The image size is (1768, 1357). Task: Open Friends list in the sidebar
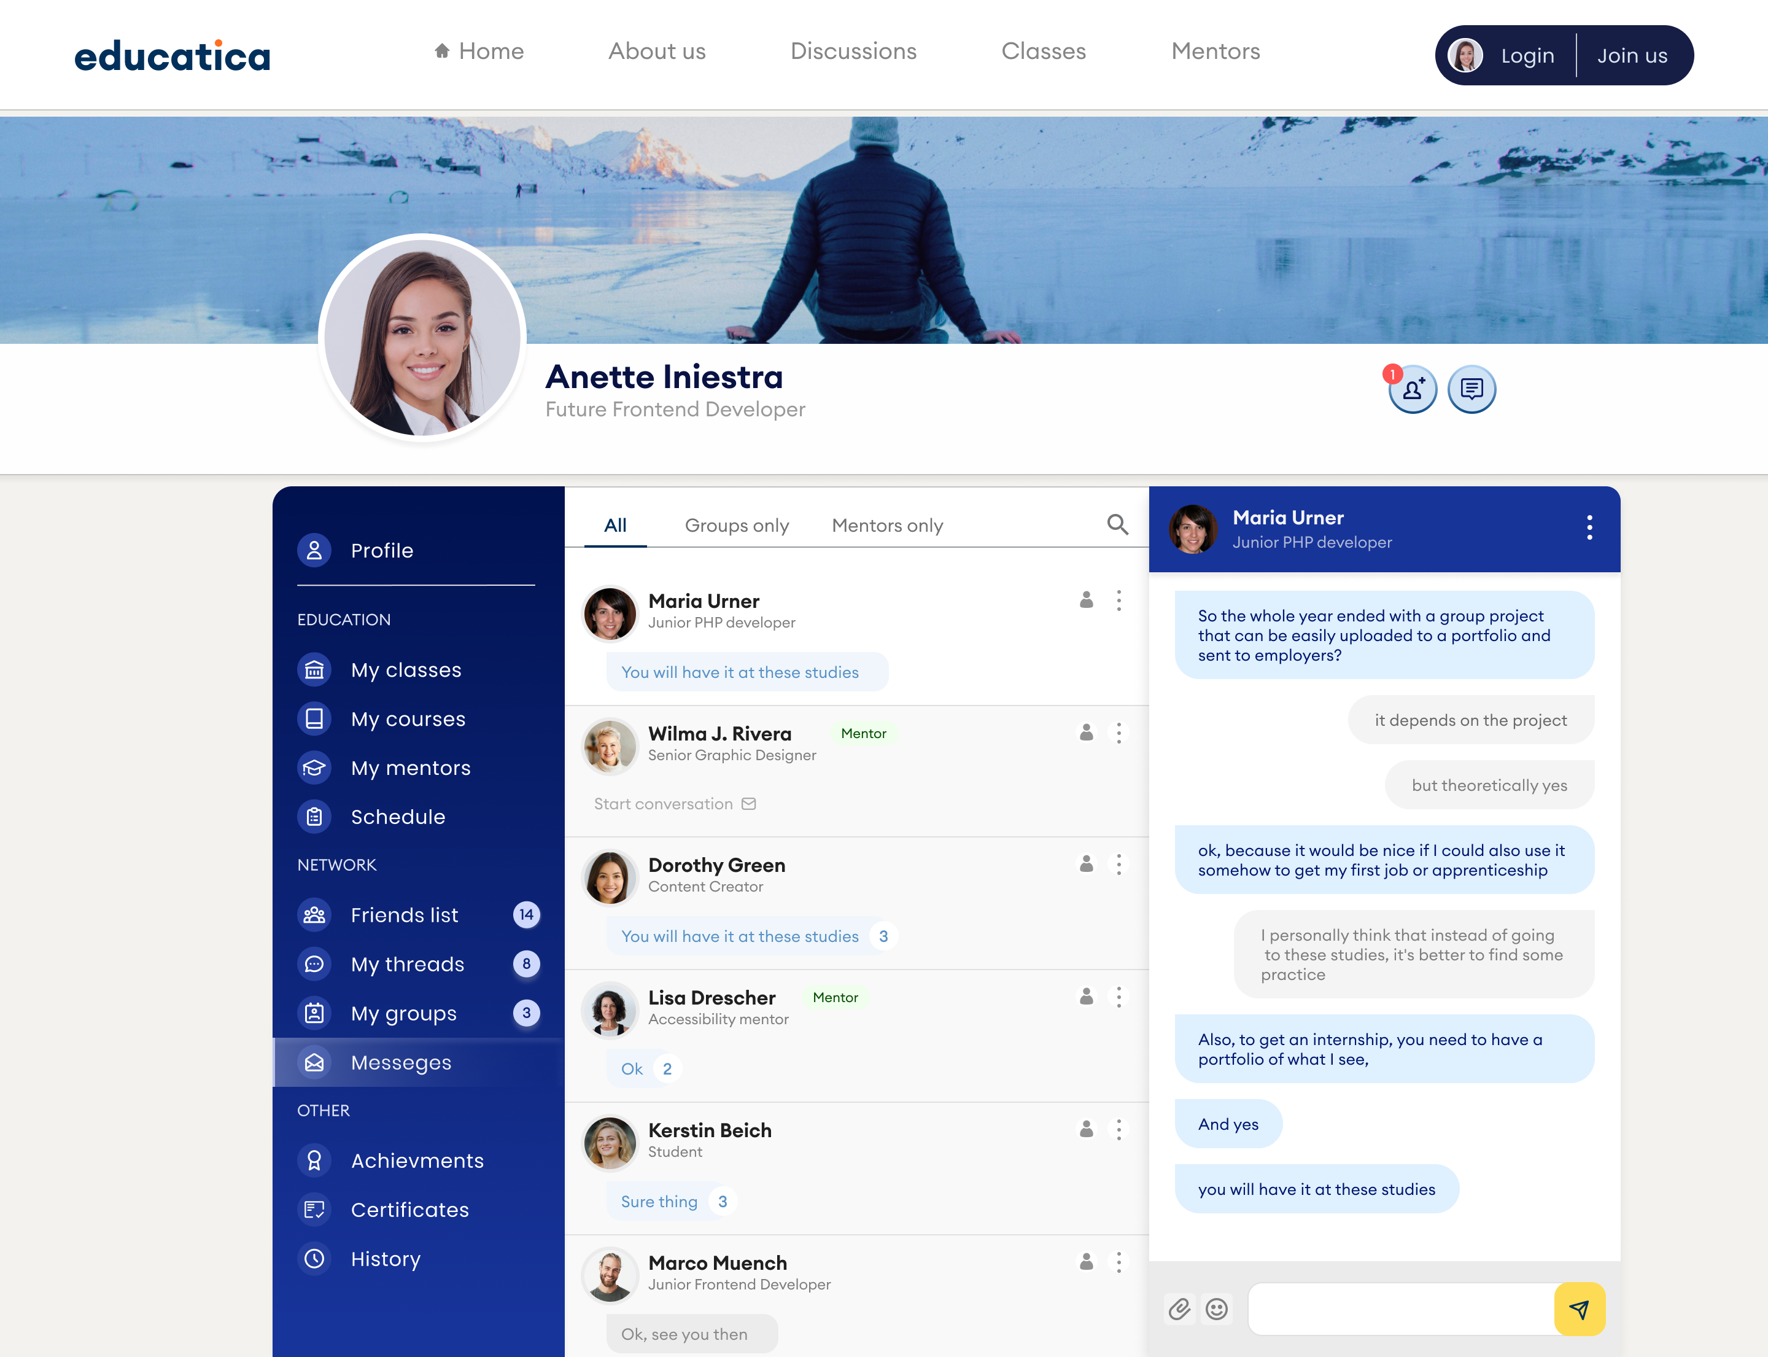(404, 915)
